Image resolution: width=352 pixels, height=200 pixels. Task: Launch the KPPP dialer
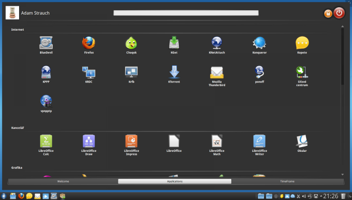coord(46,74)
